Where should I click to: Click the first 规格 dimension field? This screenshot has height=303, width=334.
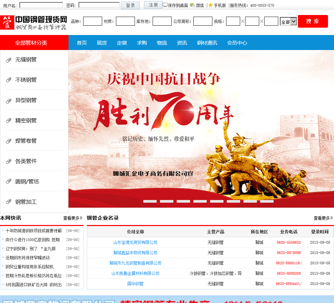[x=233, y=21]
